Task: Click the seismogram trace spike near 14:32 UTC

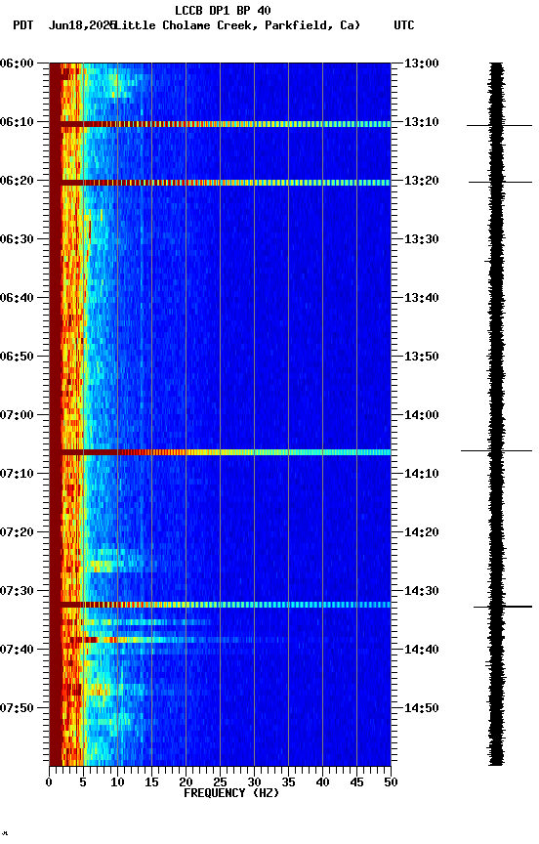Action: [x=503, y=607]
